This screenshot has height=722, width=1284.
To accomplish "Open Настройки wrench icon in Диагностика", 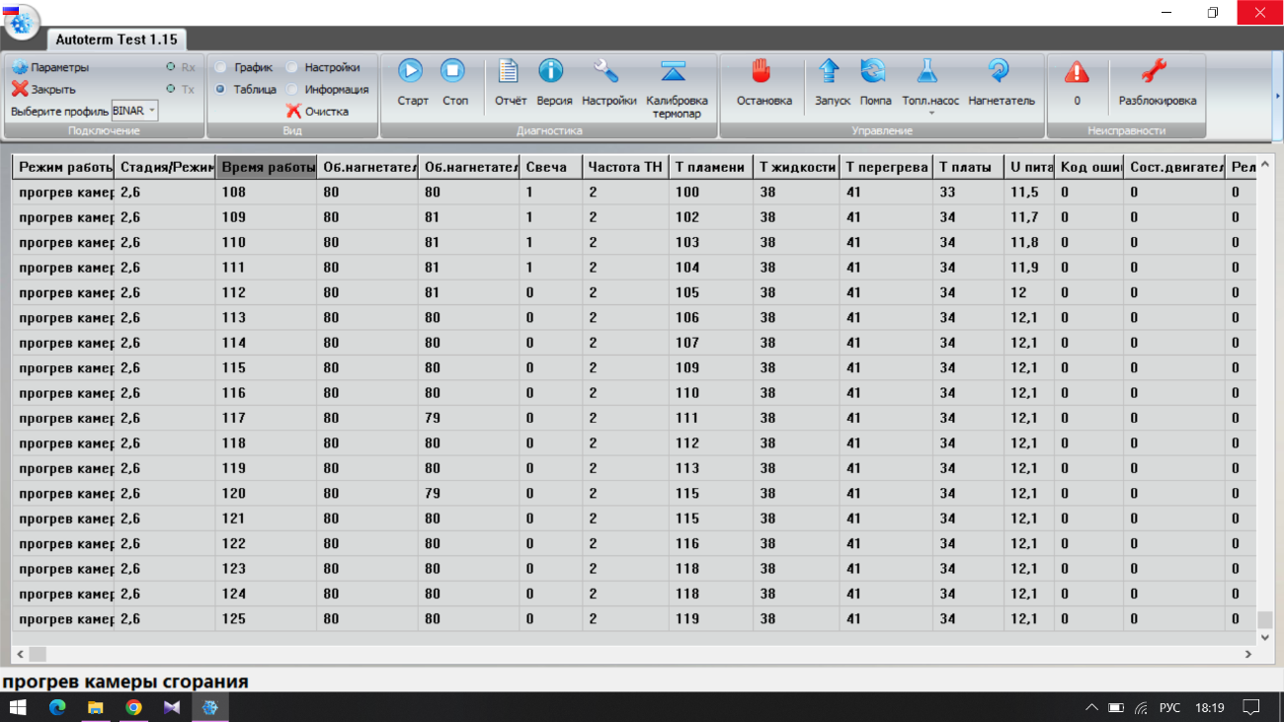I will [x=606, y=71].
